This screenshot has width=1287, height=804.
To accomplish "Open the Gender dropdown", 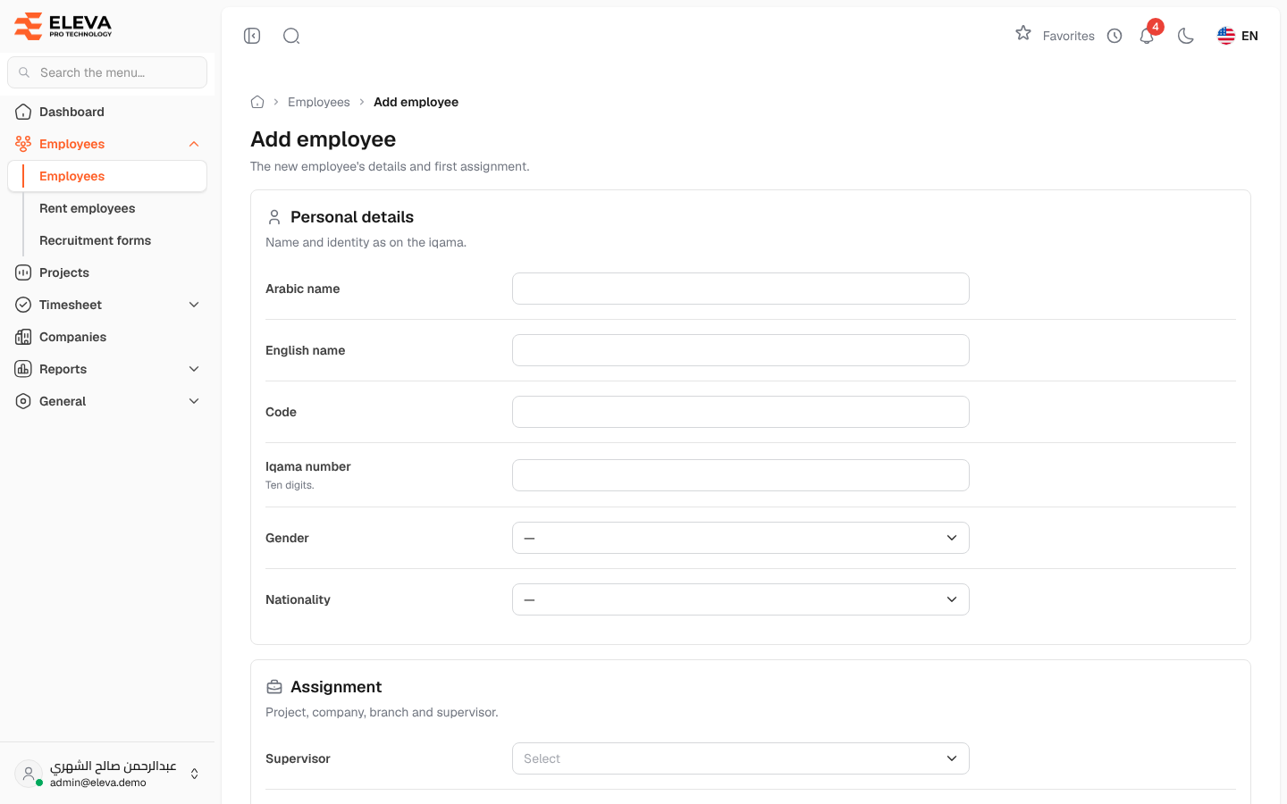I will (x=741, y=538).
